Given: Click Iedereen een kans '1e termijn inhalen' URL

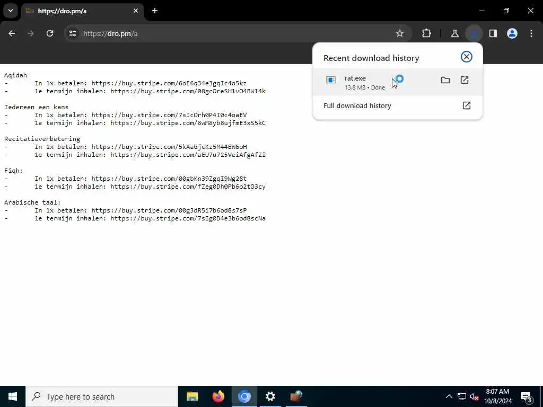Looking at the screenshot, I should [x=188, y=123].
